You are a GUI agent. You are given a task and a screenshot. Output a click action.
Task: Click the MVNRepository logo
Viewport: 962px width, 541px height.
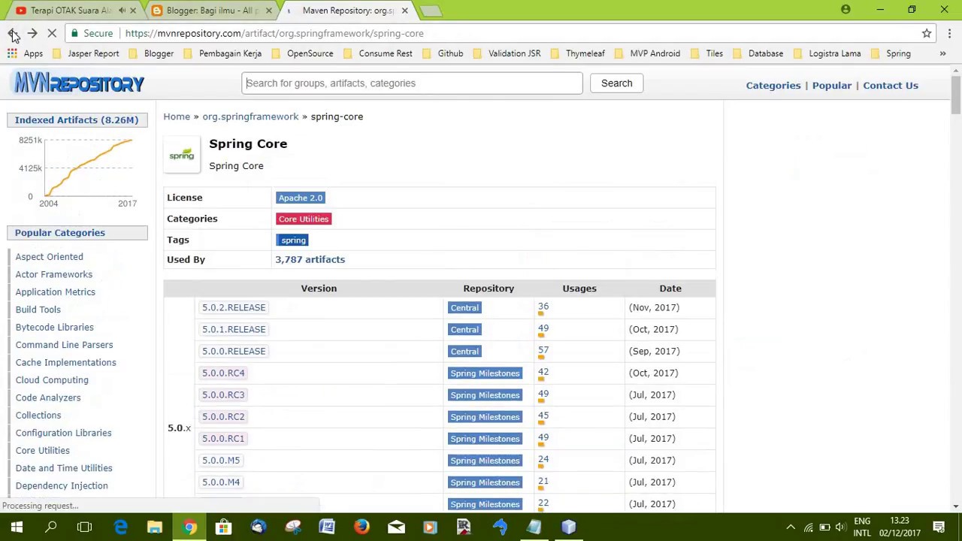tap(79, 83)
